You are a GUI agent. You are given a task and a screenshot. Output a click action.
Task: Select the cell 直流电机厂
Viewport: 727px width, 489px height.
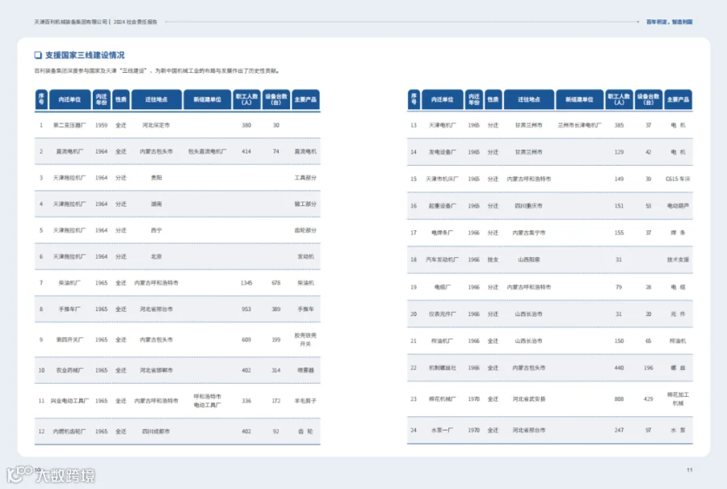pos(69,152)
